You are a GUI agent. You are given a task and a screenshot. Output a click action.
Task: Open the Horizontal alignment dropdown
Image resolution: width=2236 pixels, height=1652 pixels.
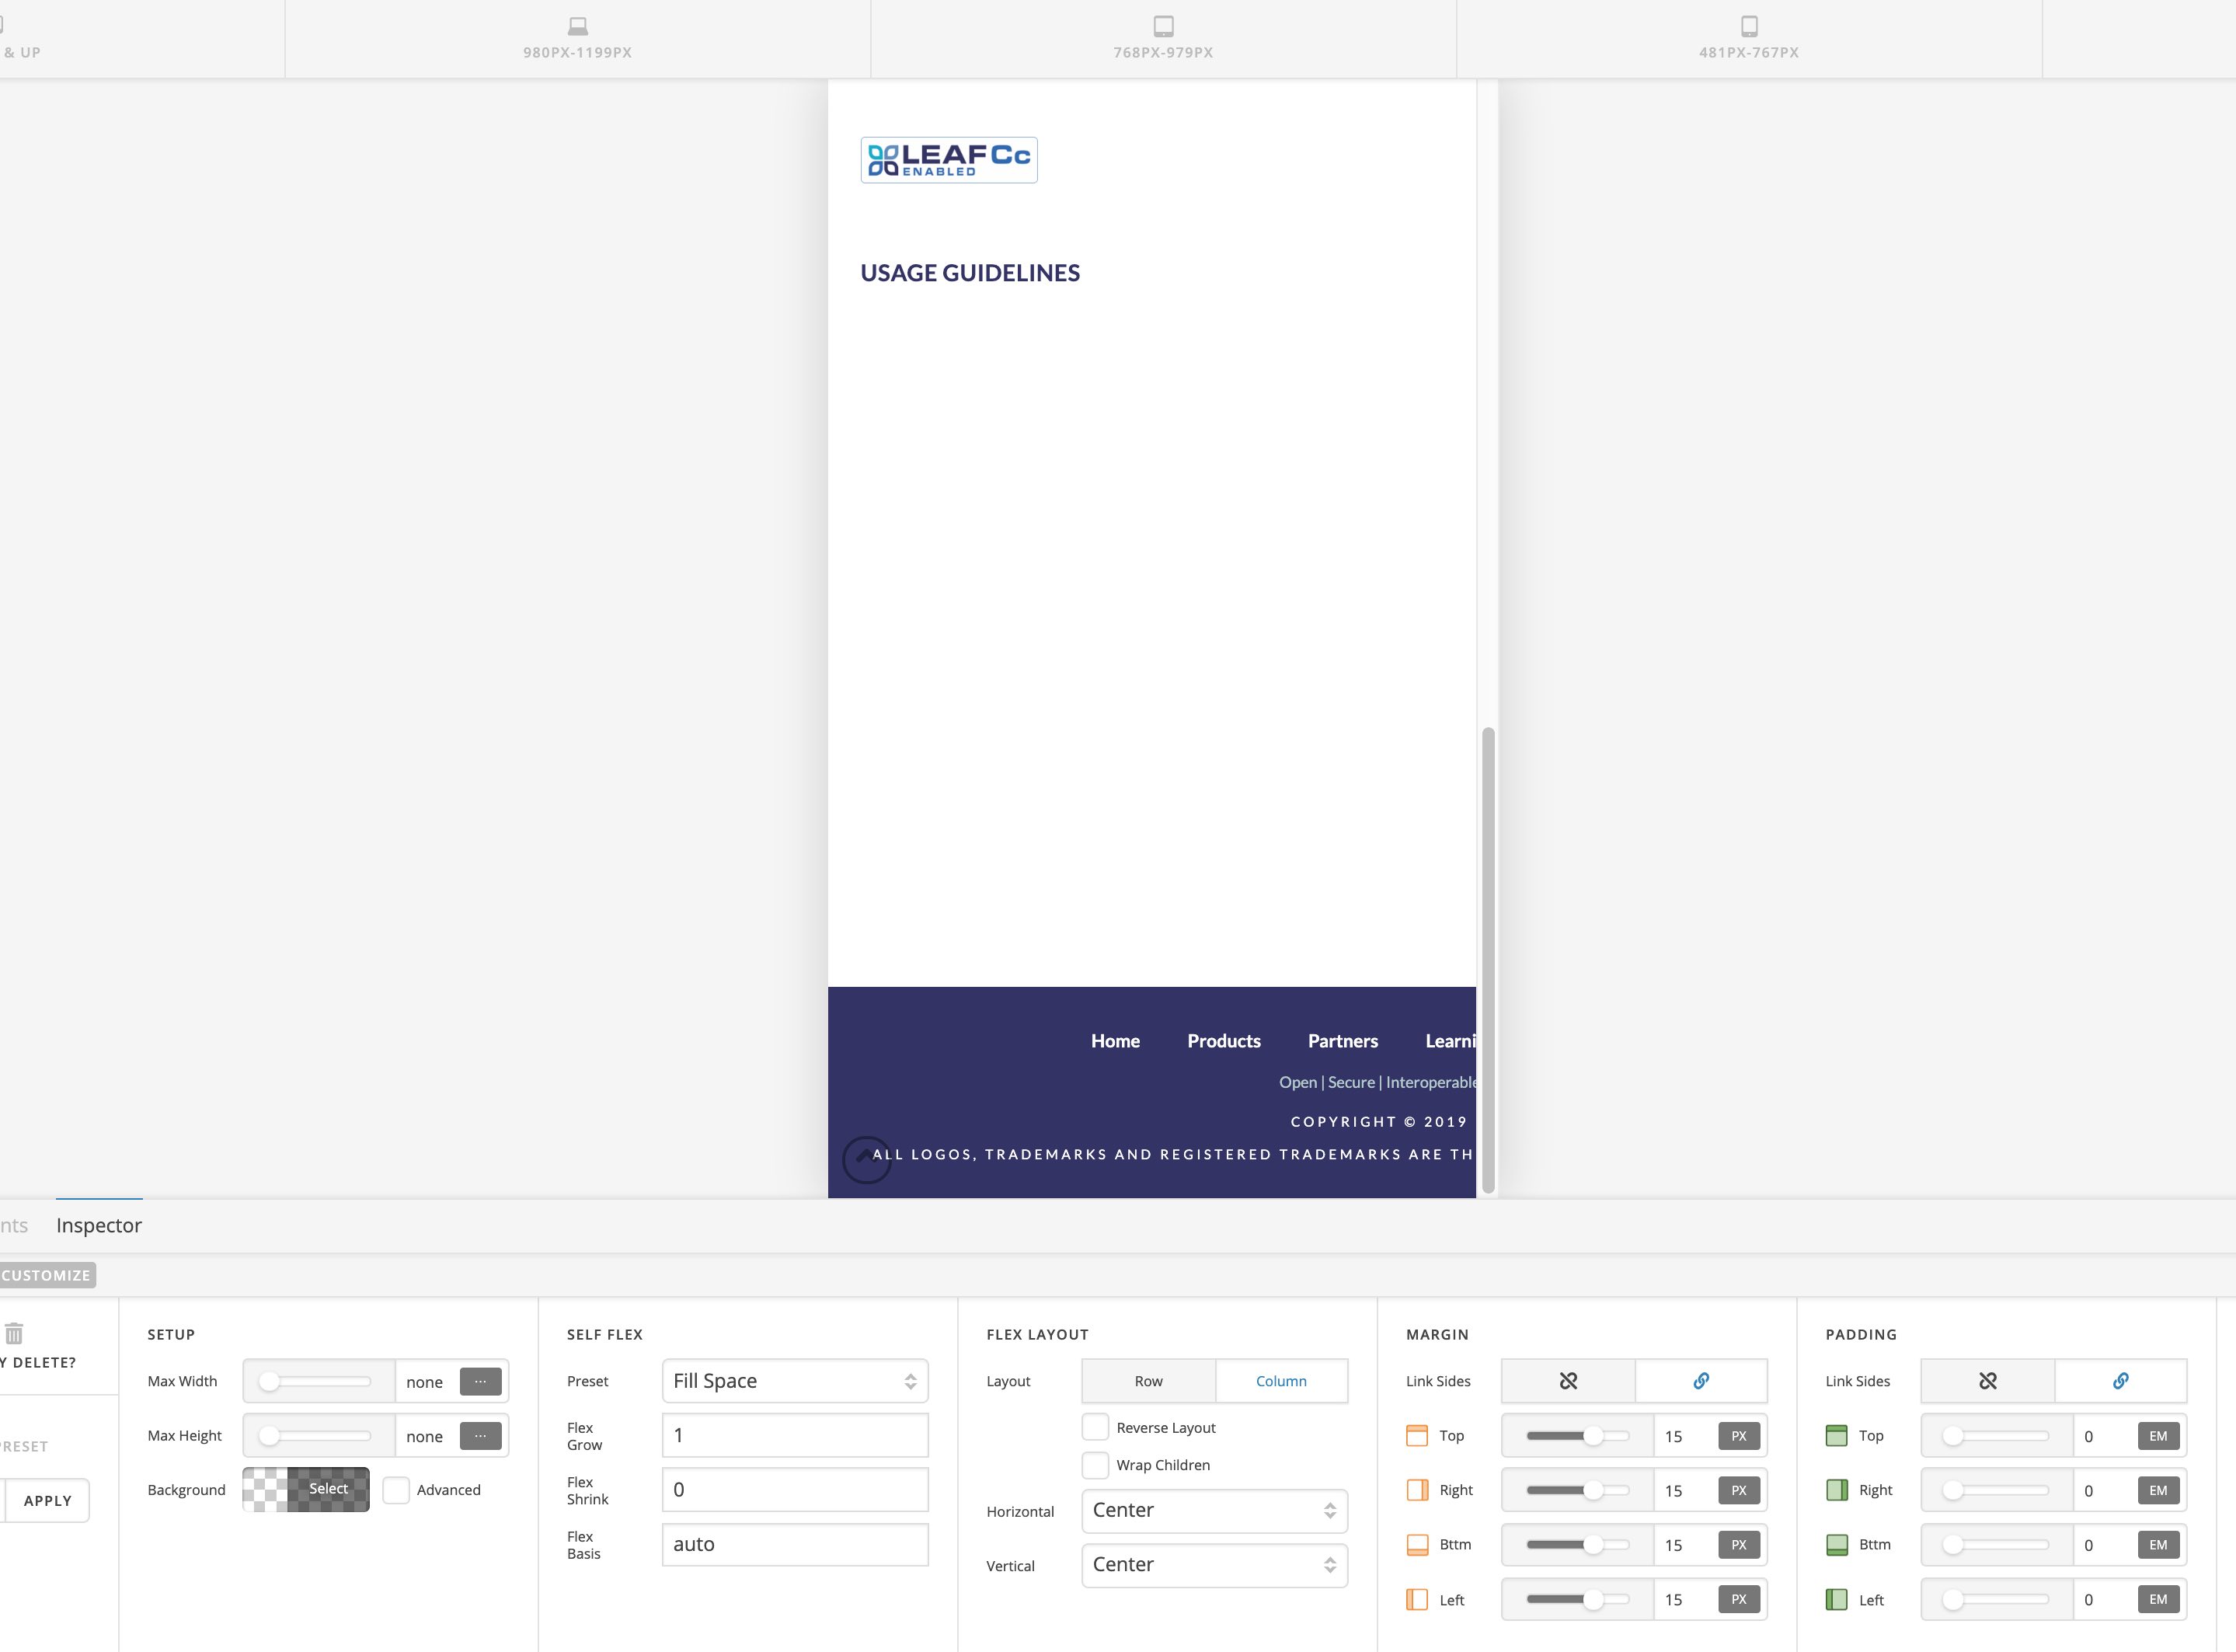[x=1214, y=1510]
